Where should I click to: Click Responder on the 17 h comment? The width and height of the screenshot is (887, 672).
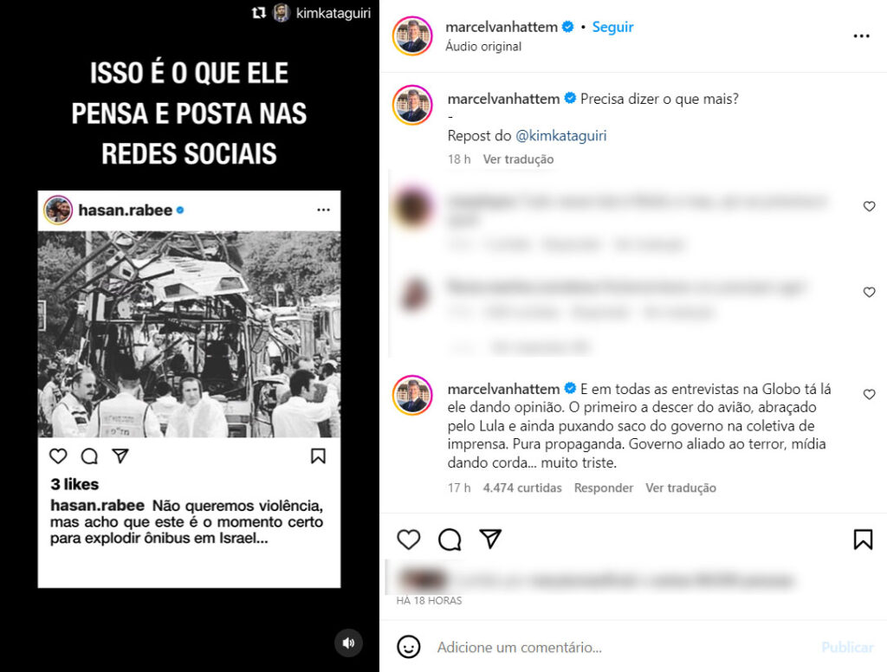pos(604,488)
